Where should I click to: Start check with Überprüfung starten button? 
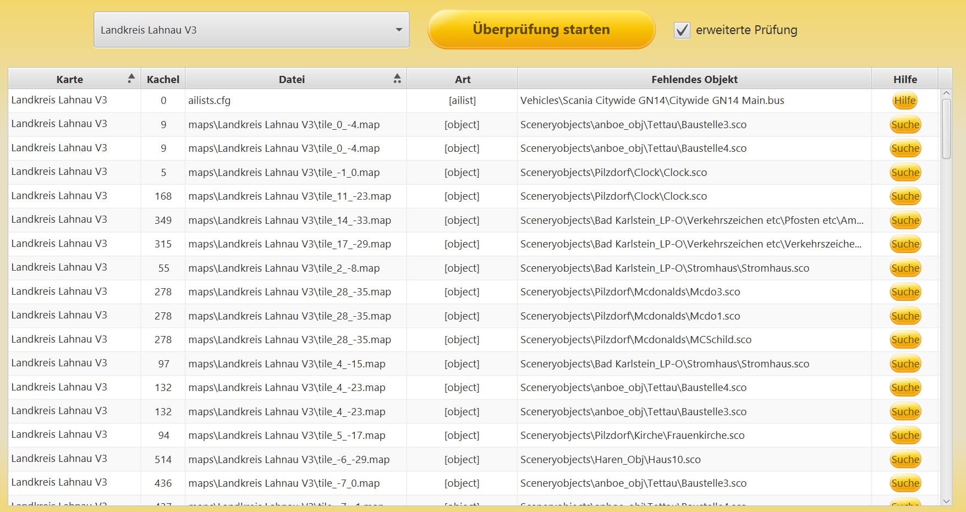541,30
